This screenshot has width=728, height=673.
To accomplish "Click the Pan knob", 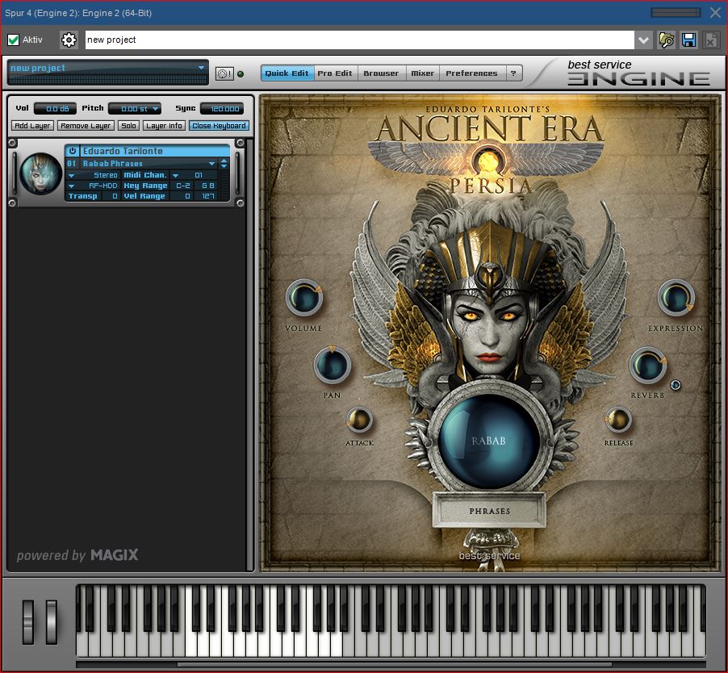I will (x=332, y=365).
